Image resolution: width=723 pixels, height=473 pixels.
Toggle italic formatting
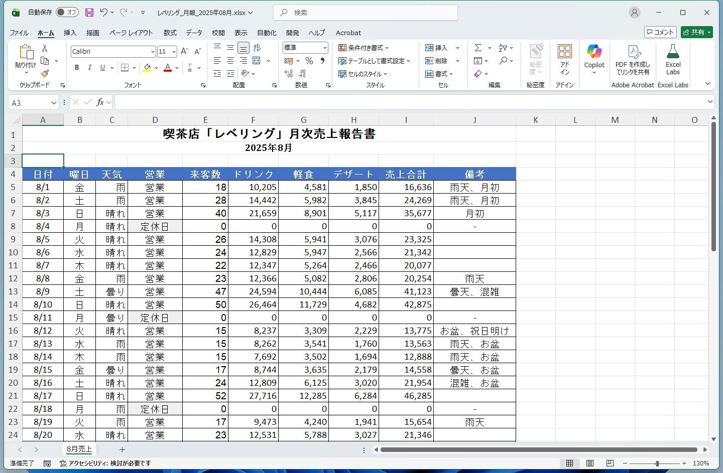(x=89, y=68)
